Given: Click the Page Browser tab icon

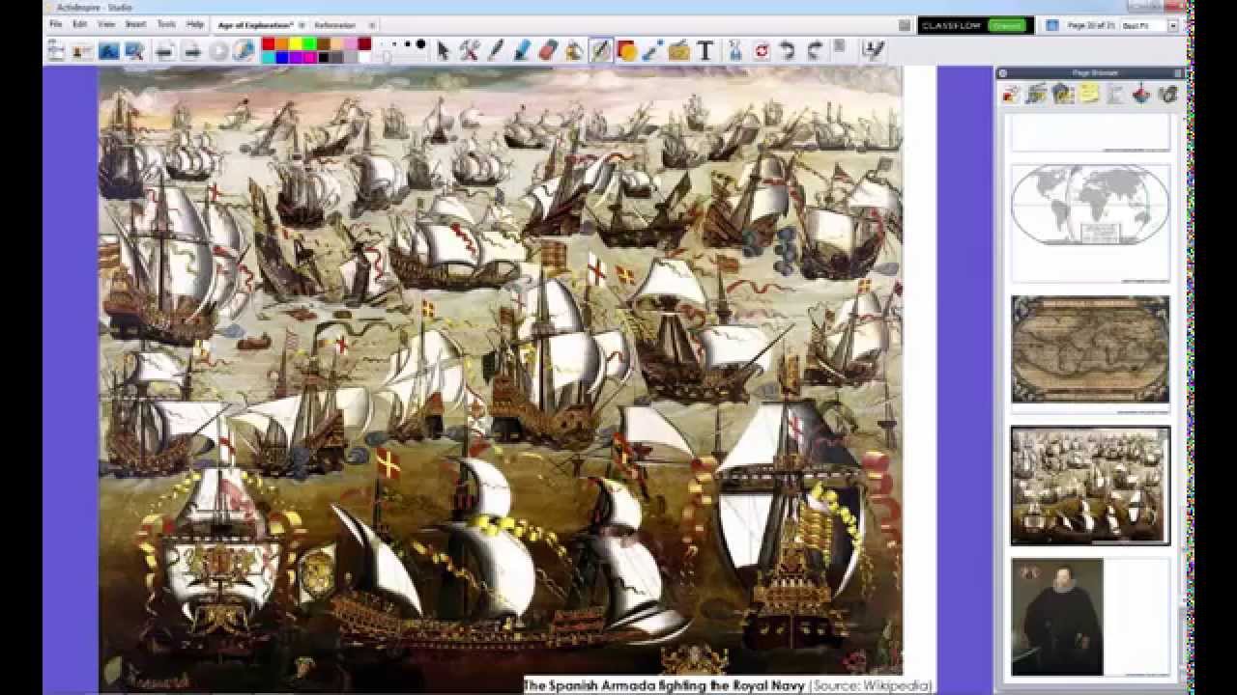Looking at the screenshot, I should click(x=1011, y=94).
